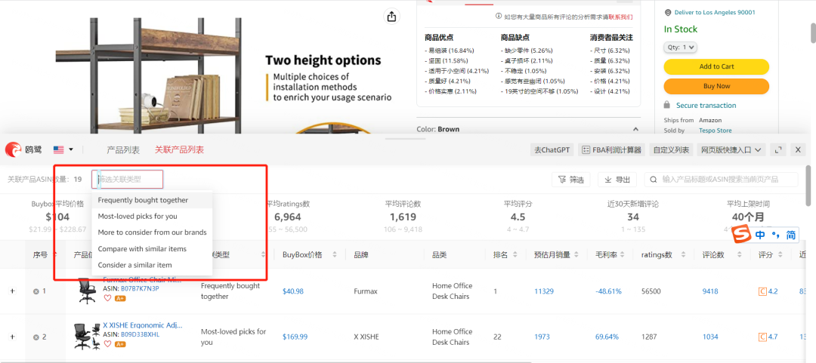The height and width of the screenshot is (363, 816).
Task: Click the expand fullscreen panel icon
Action: (778, 149)
